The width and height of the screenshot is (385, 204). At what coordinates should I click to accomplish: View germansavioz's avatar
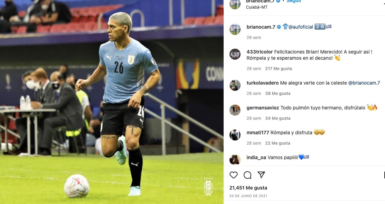pyautogui.click(x=235, y=110)
